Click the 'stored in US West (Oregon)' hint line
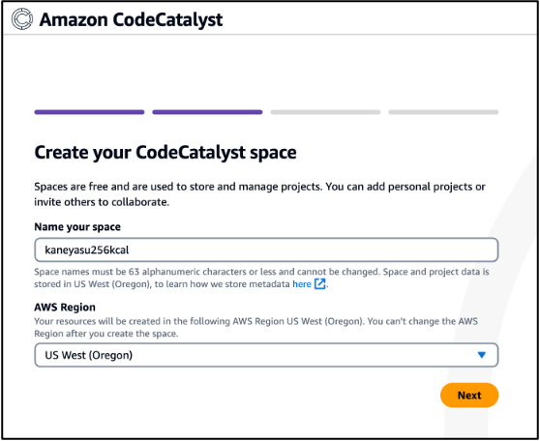Image resolution: width=540 pixels, height=441 pixels. point(162,284)
